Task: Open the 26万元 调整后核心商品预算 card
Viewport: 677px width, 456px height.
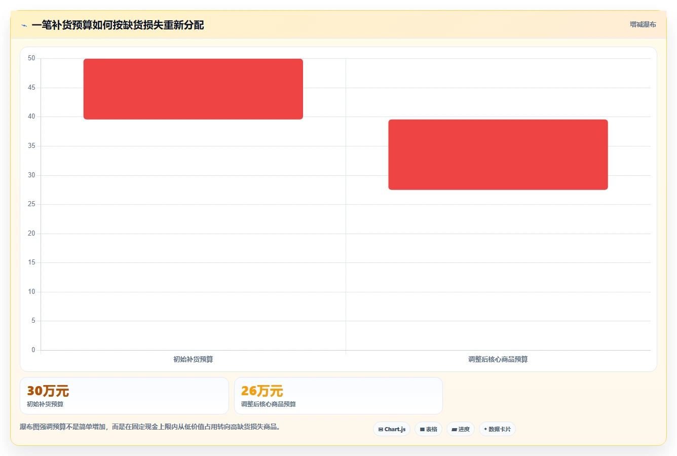Action: click(x=338, y=396)
